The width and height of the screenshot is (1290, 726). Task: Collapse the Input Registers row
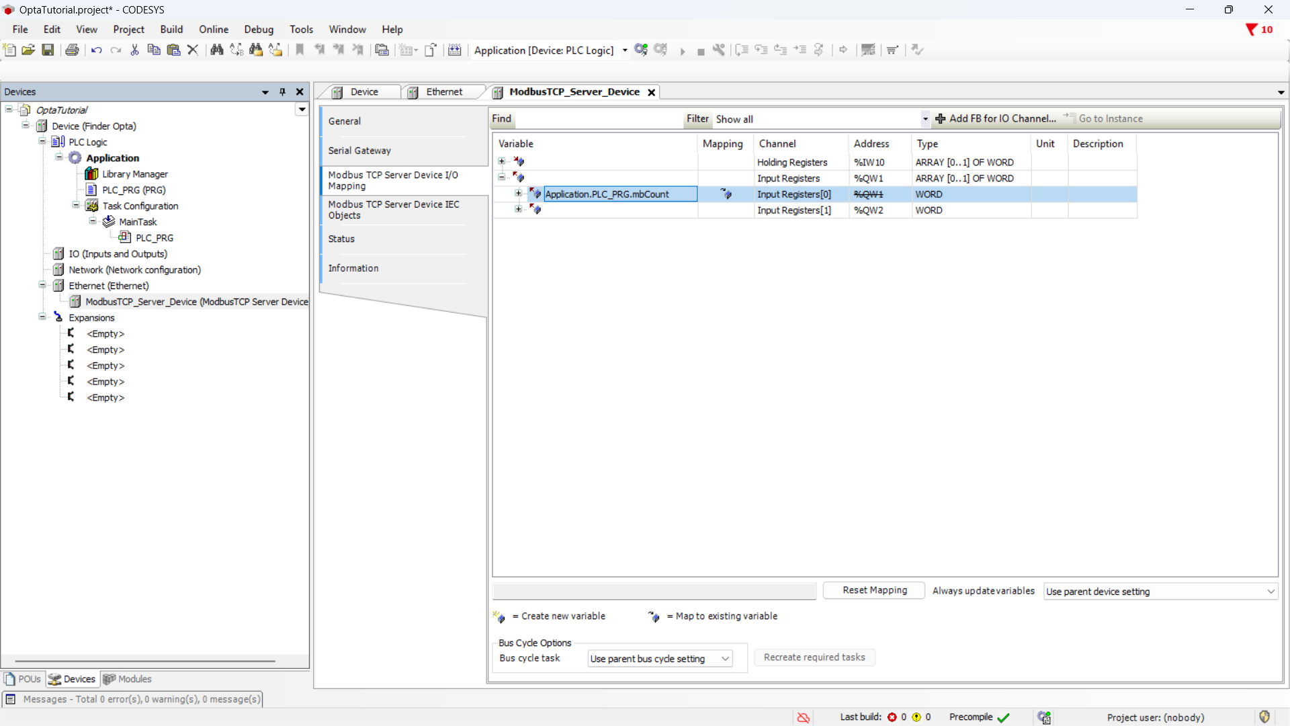click(502, 178)
